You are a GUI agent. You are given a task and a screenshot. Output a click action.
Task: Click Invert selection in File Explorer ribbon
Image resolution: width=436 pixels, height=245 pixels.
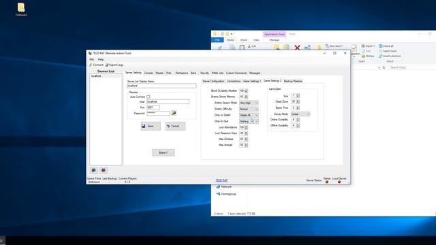tap(390, 56)
